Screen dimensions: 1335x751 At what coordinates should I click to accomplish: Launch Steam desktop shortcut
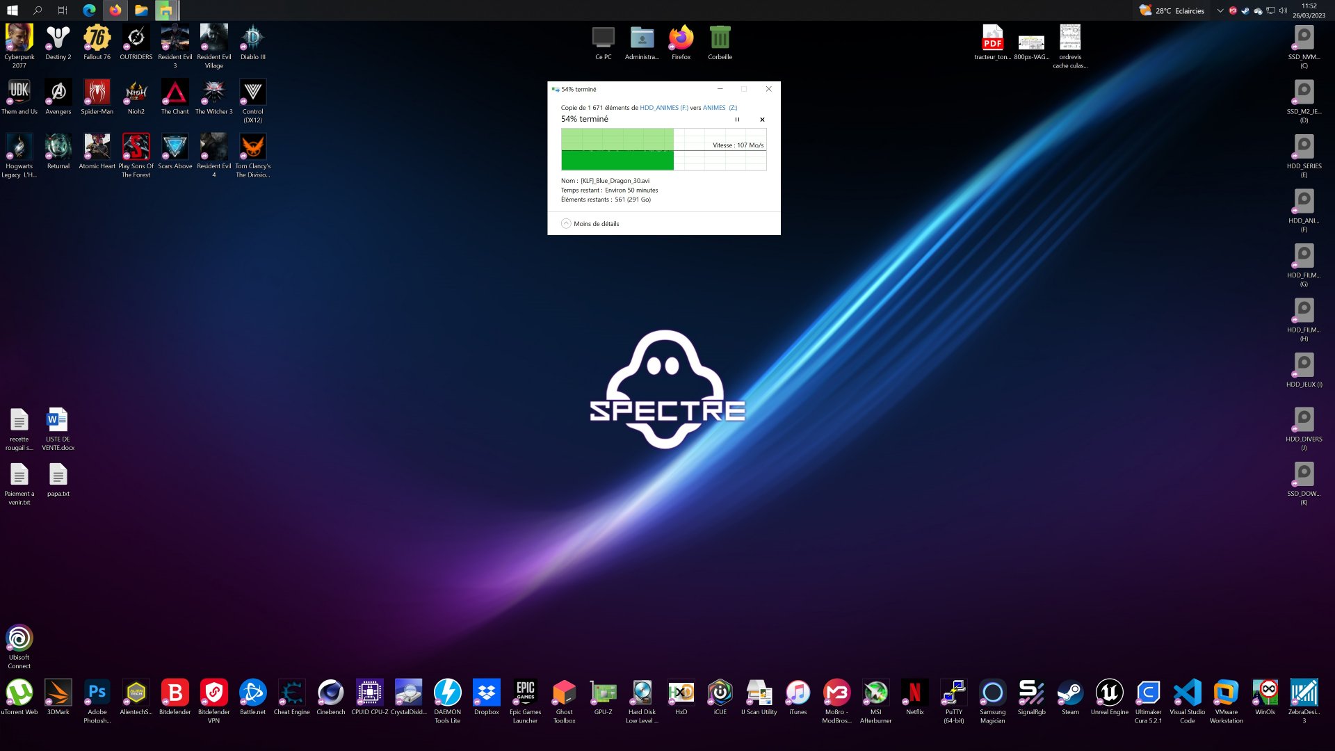tap(1071, 697)
